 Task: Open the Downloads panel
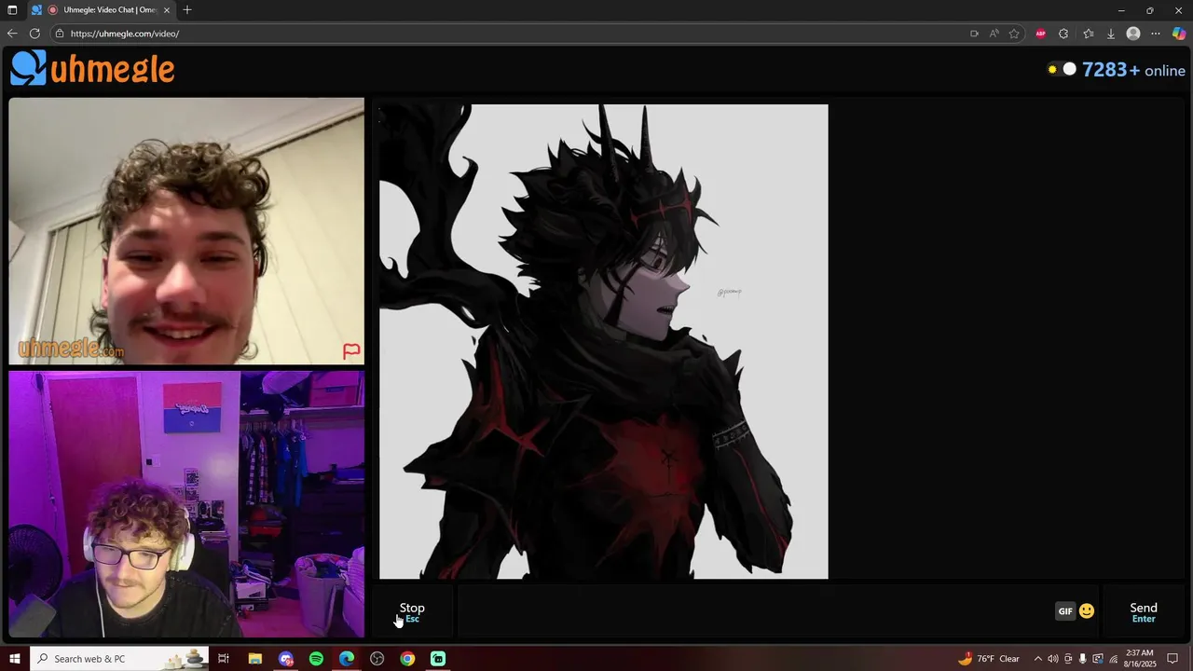pyautogui.click(x=1110, y=34)
